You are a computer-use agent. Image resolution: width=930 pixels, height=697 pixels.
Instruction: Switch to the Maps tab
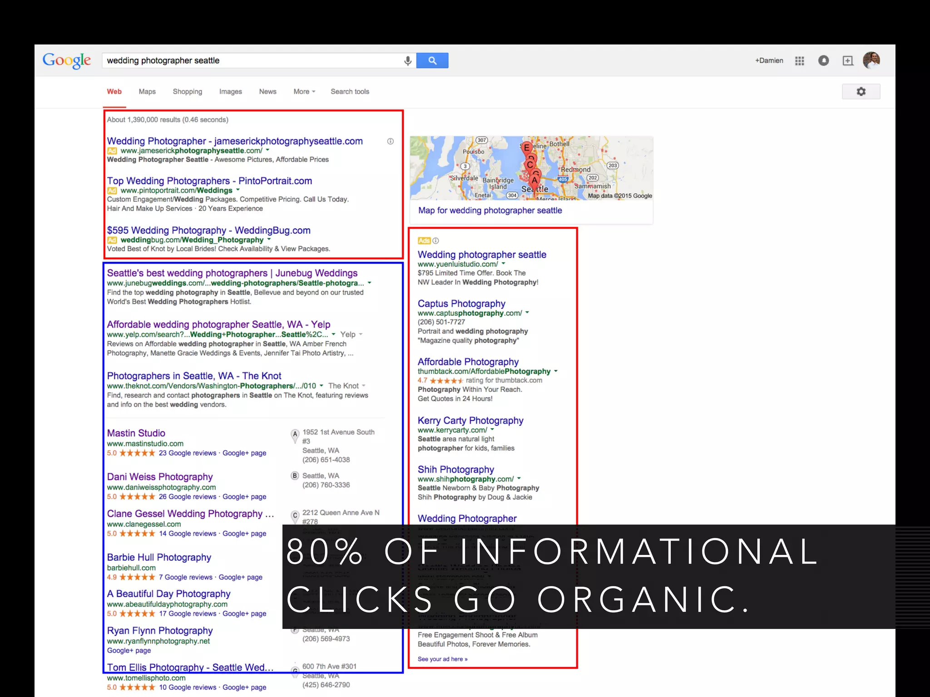(x=147, y=92)
